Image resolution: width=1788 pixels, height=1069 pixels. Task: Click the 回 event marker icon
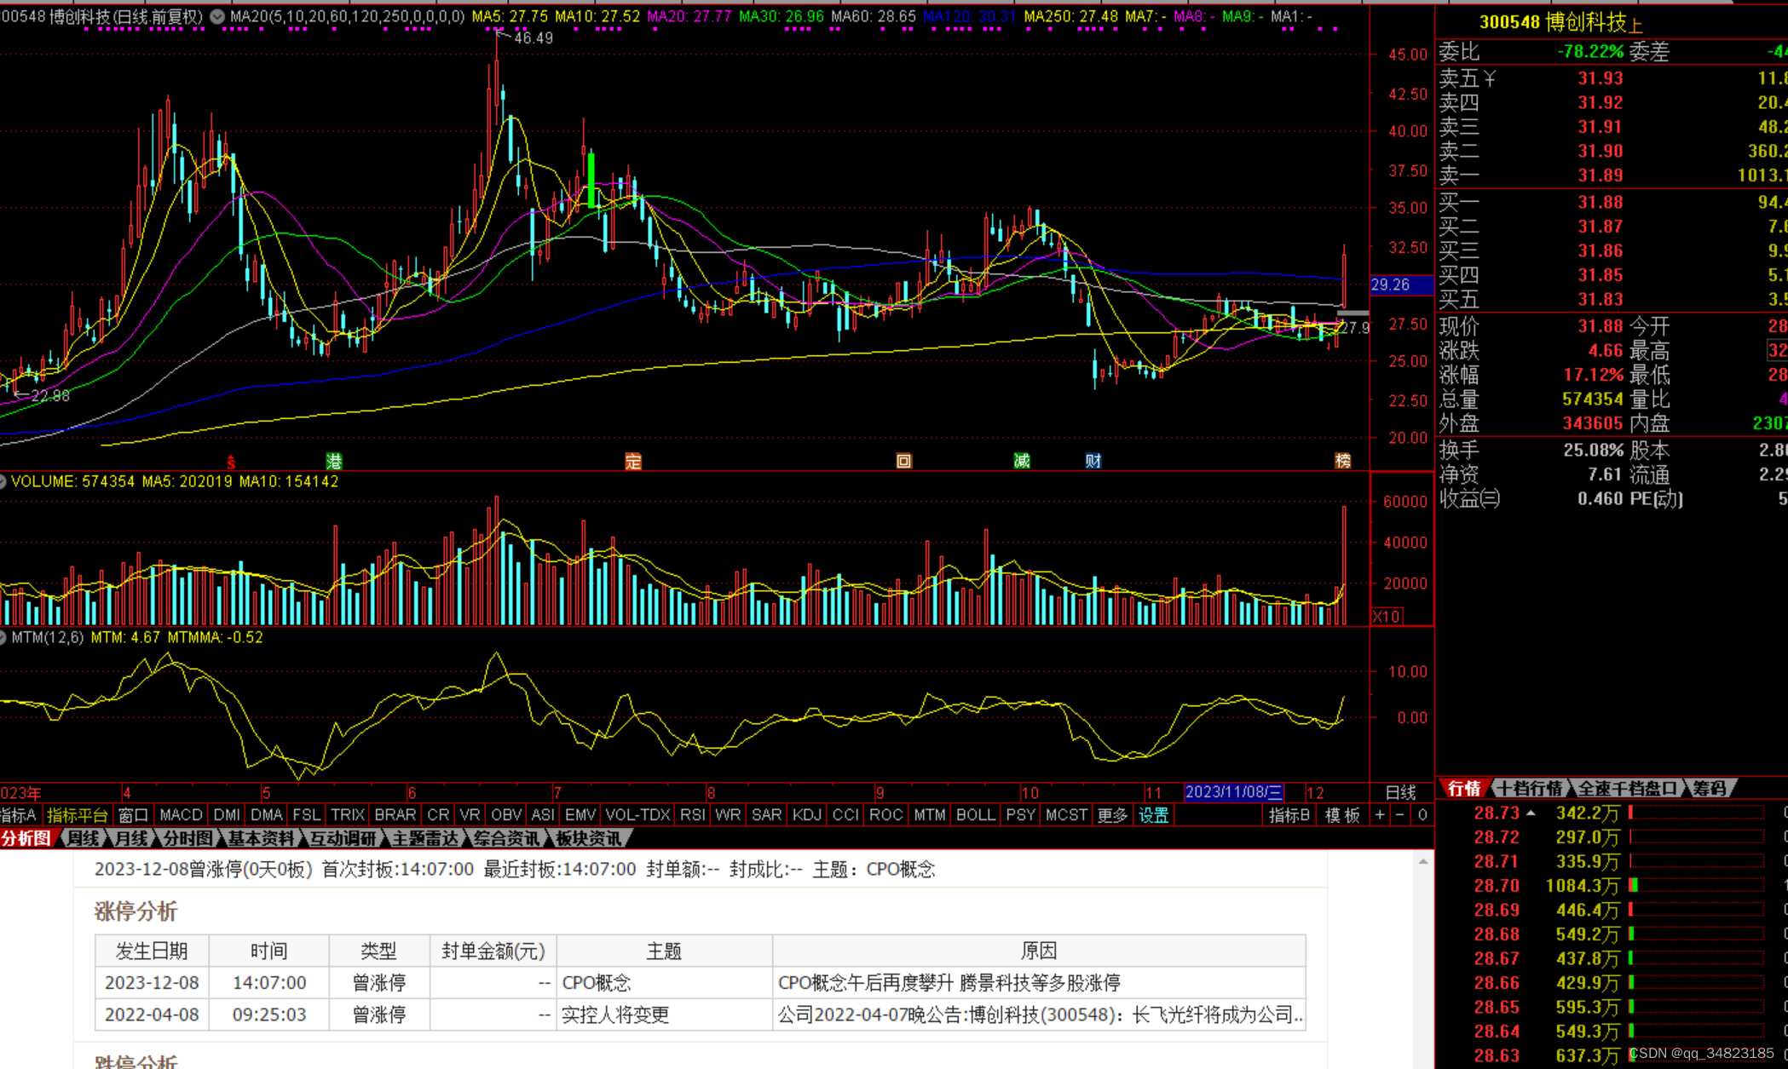904,461
